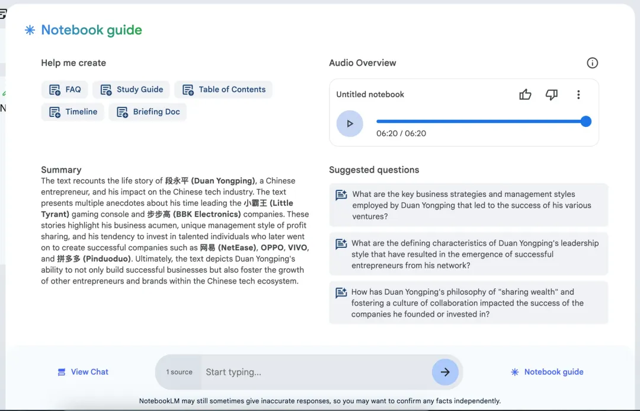
Task: Click the Notebook guide heading asterisk icon
Action: click(x=30, y=30)
